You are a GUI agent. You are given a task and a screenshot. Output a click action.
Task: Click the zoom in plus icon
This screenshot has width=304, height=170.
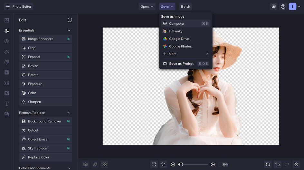click(x=213, y=164)
